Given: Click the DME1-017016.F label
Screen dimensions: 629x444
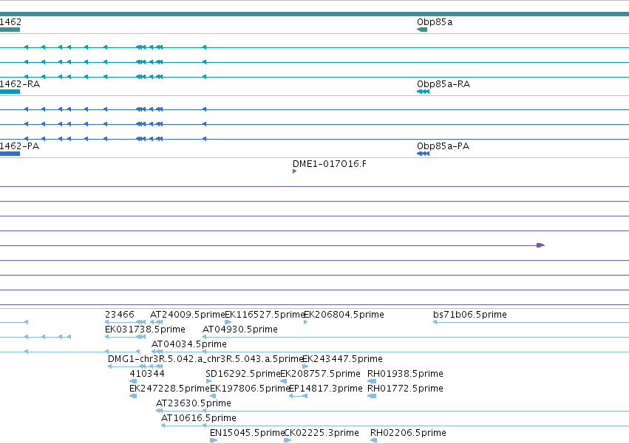Looking at the screenshot, I should 330,164.
